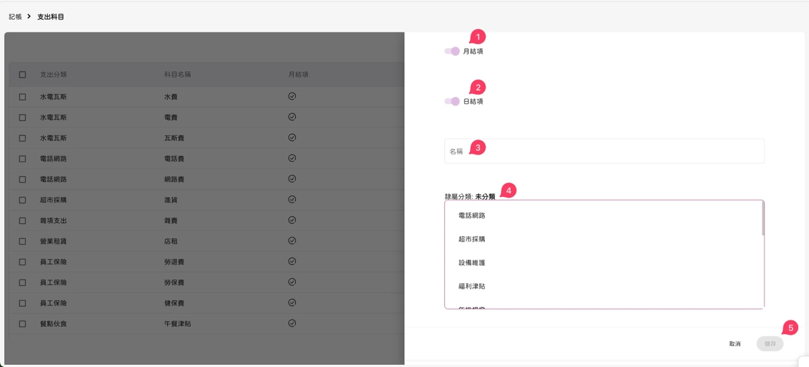
Task: Click 月結項 check icon for 健保費
Action: (x=292, y=303)
